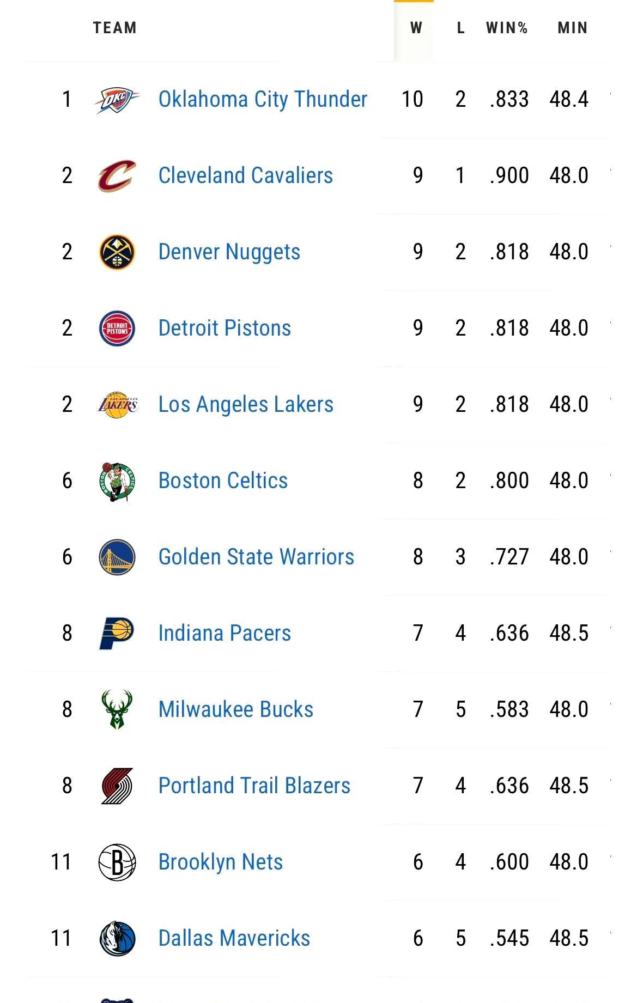
Task: Tap the Los Angeles Lakers logo
Action: coord(117,405)
